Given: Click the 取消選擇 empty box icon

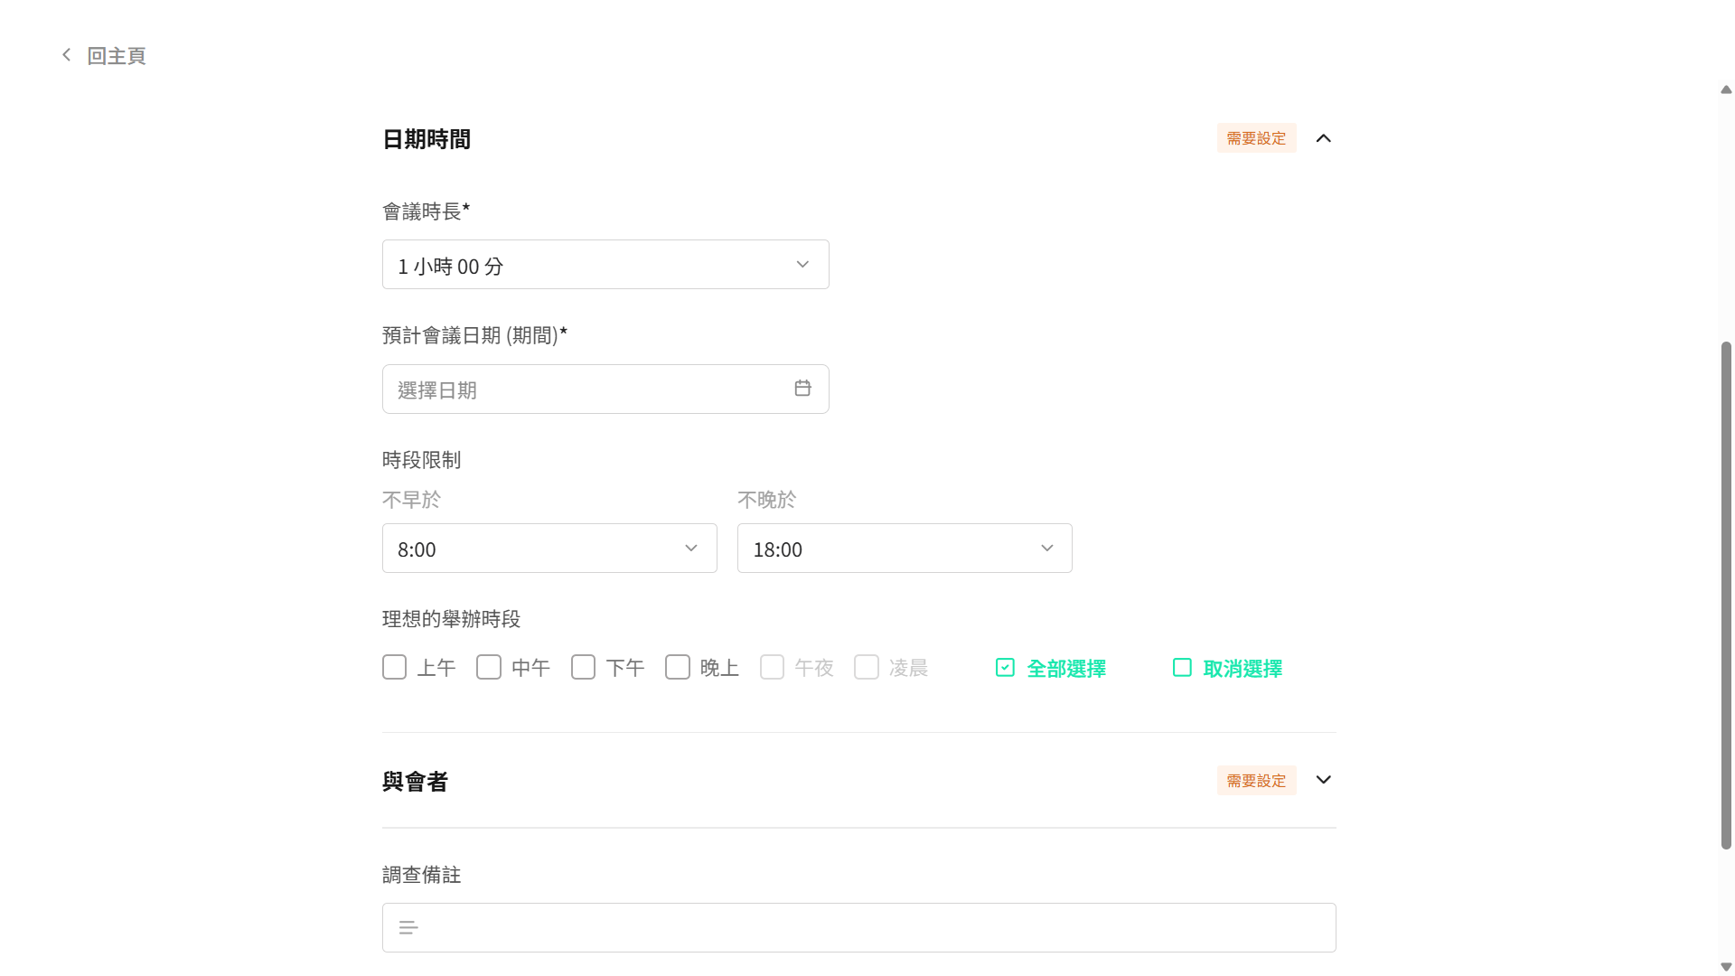Looking at the screenshot, I should click(x=1182, y=668).
